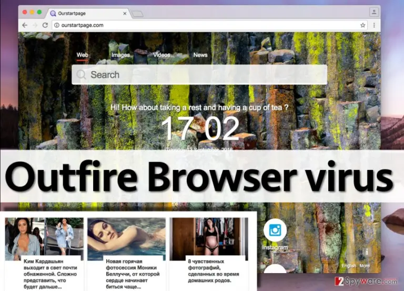
Task: Open Kim Kardashian article thumbnail
Action: click(x=44, y=239)
